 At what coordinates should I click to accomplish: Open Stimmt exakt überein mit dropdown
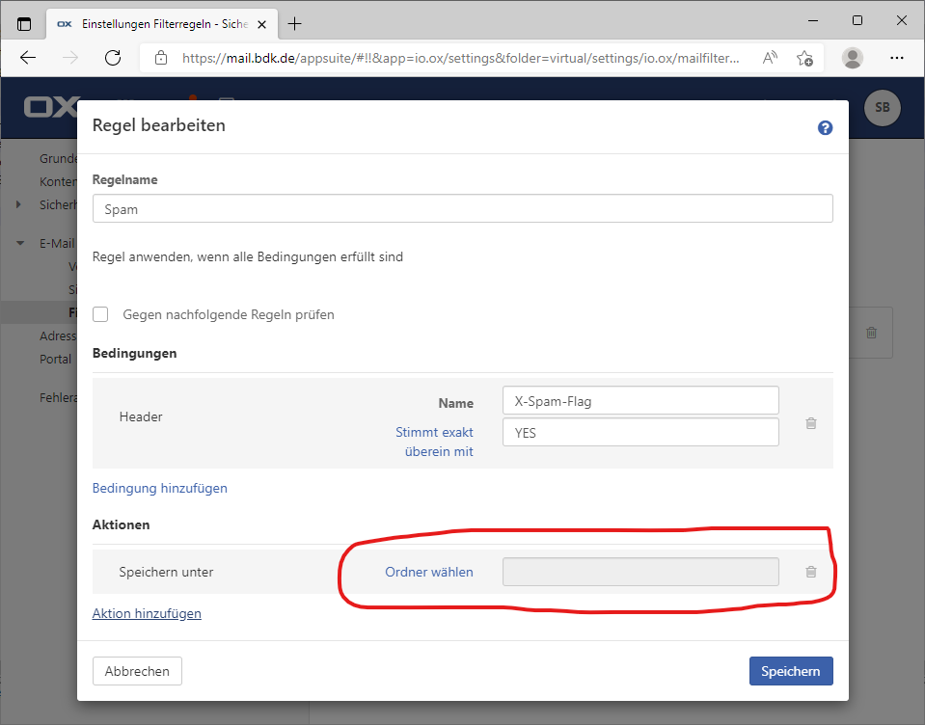(x=434, y=442)
